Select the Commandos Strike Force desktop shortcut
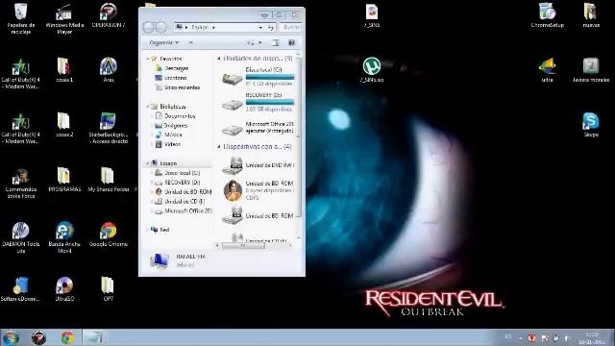Screen dimensions: 615x346 [x=21, y=183]
